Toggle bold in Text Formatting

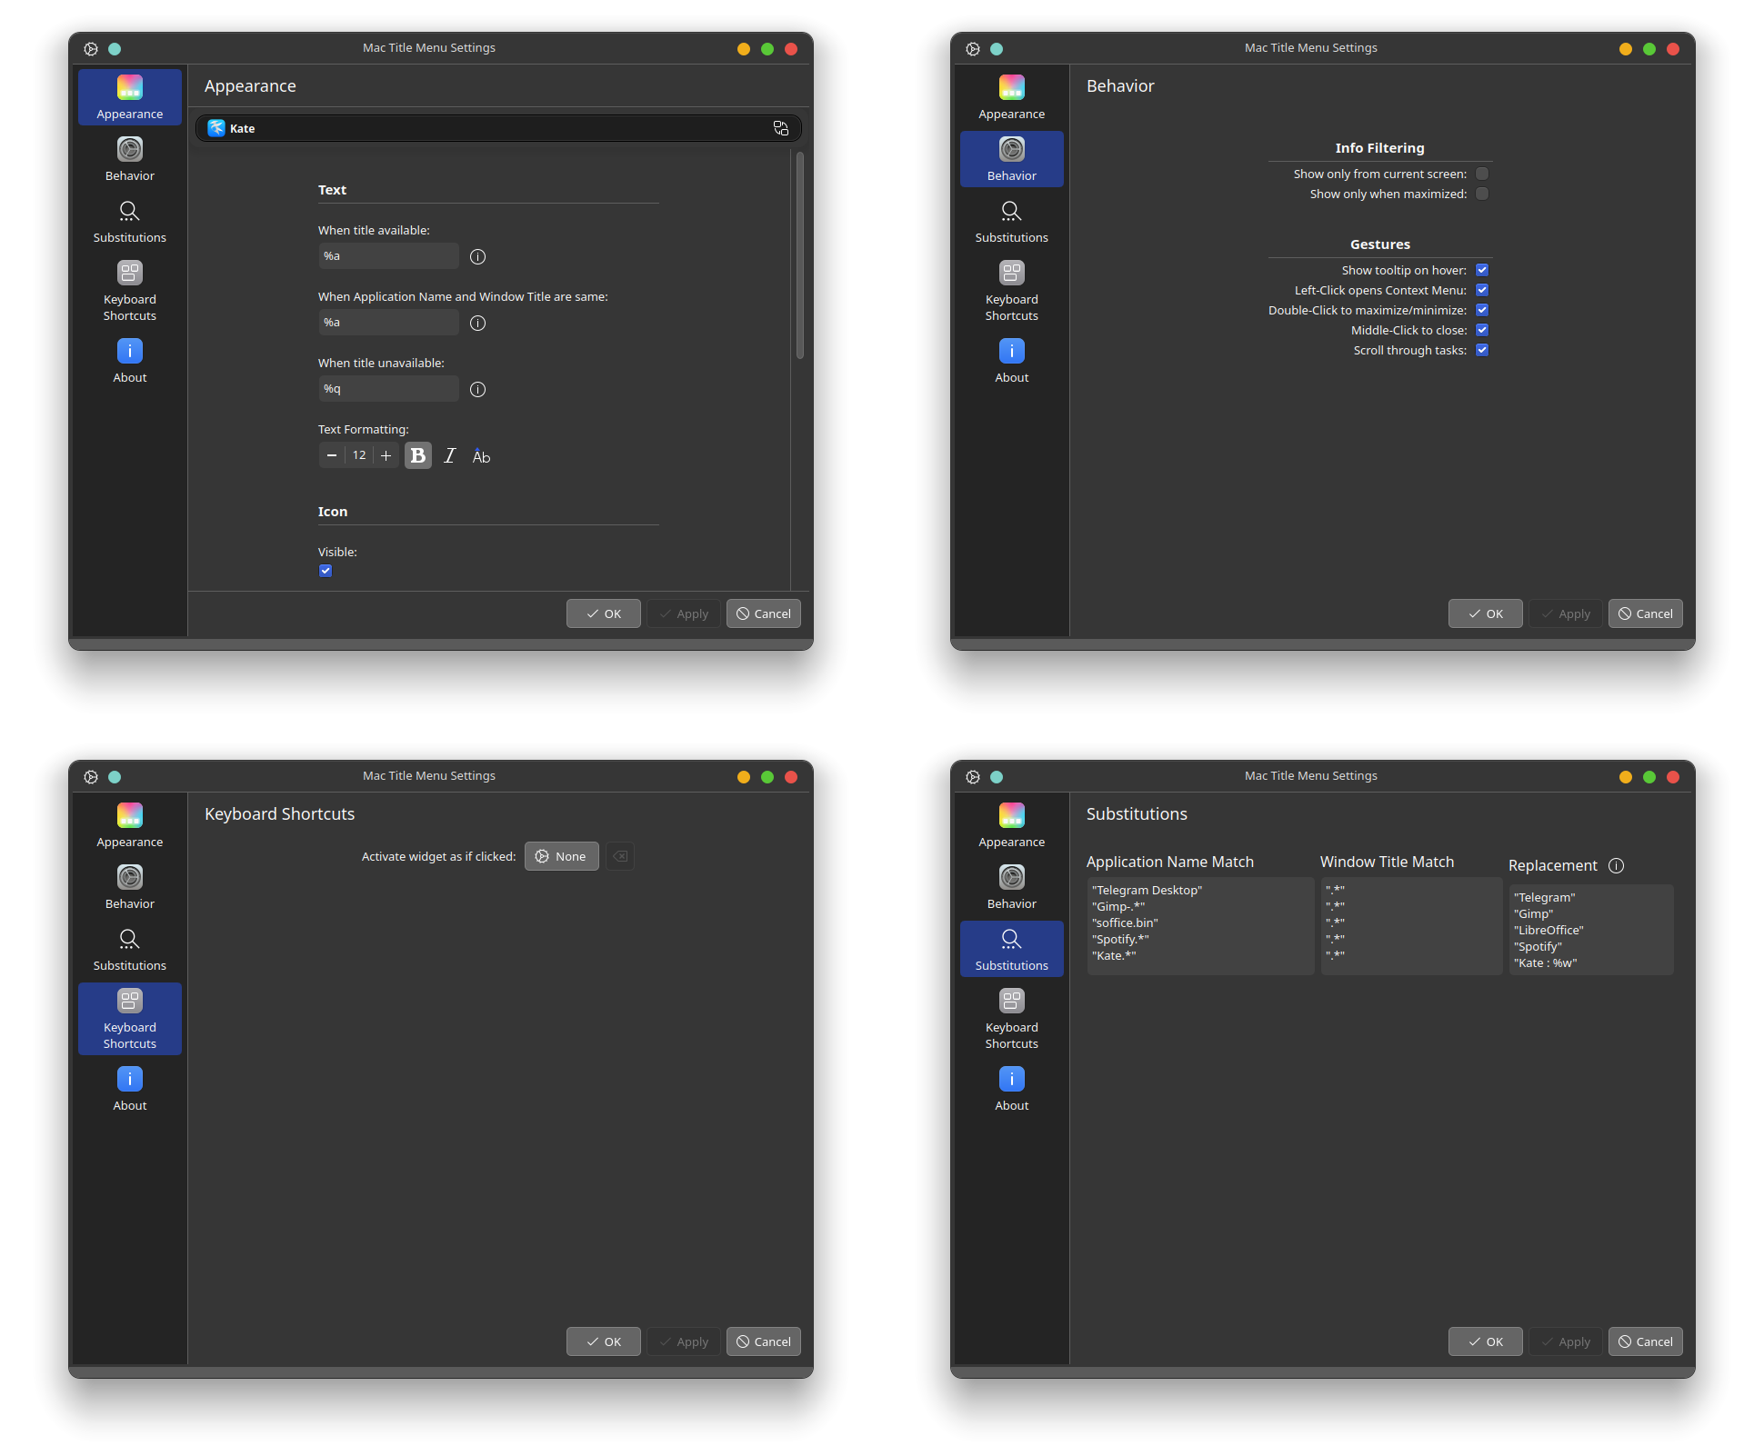(418, 455)
